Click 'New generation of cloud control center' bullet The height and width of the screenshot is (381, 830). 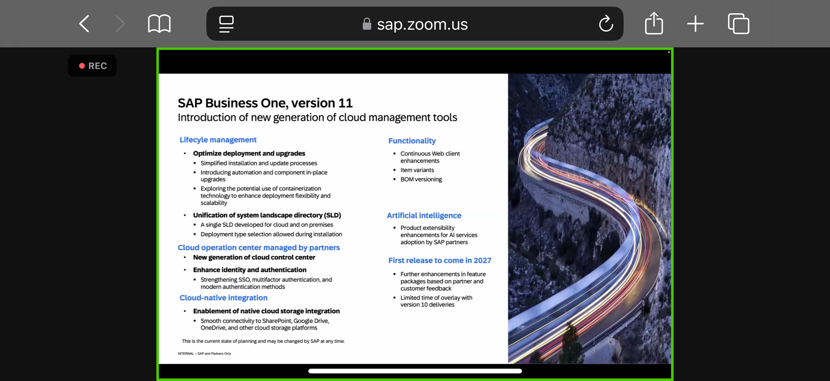click(x=254, y=257)
